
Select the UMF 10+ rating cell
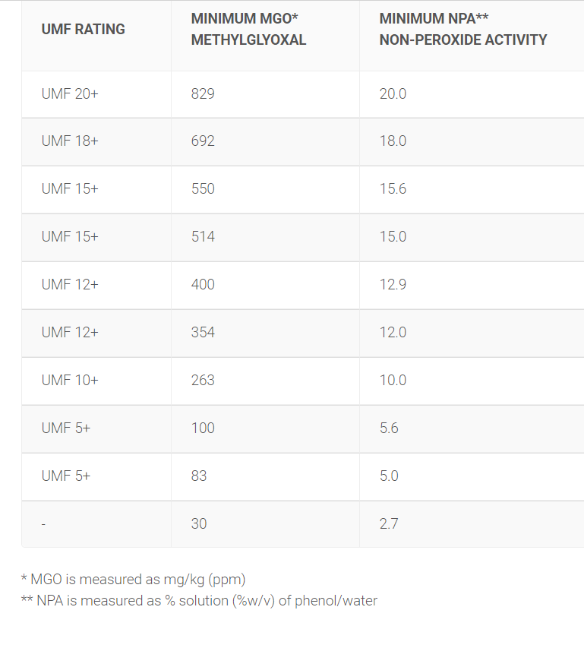(70, 380)
